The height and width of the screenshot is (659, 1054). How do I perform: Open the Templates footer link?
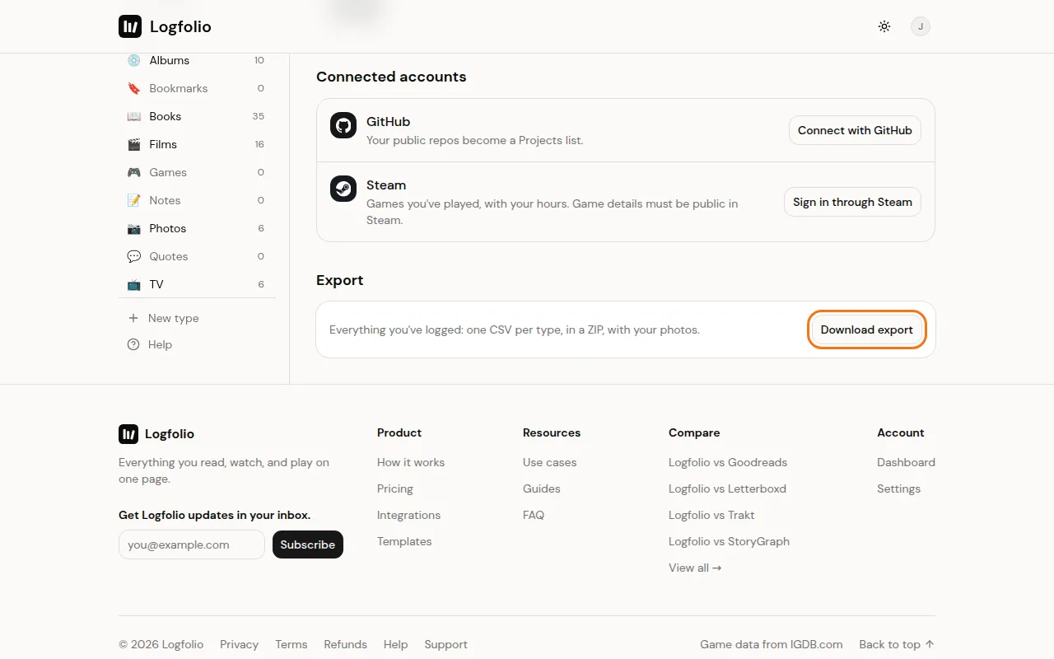pos(404,541)
